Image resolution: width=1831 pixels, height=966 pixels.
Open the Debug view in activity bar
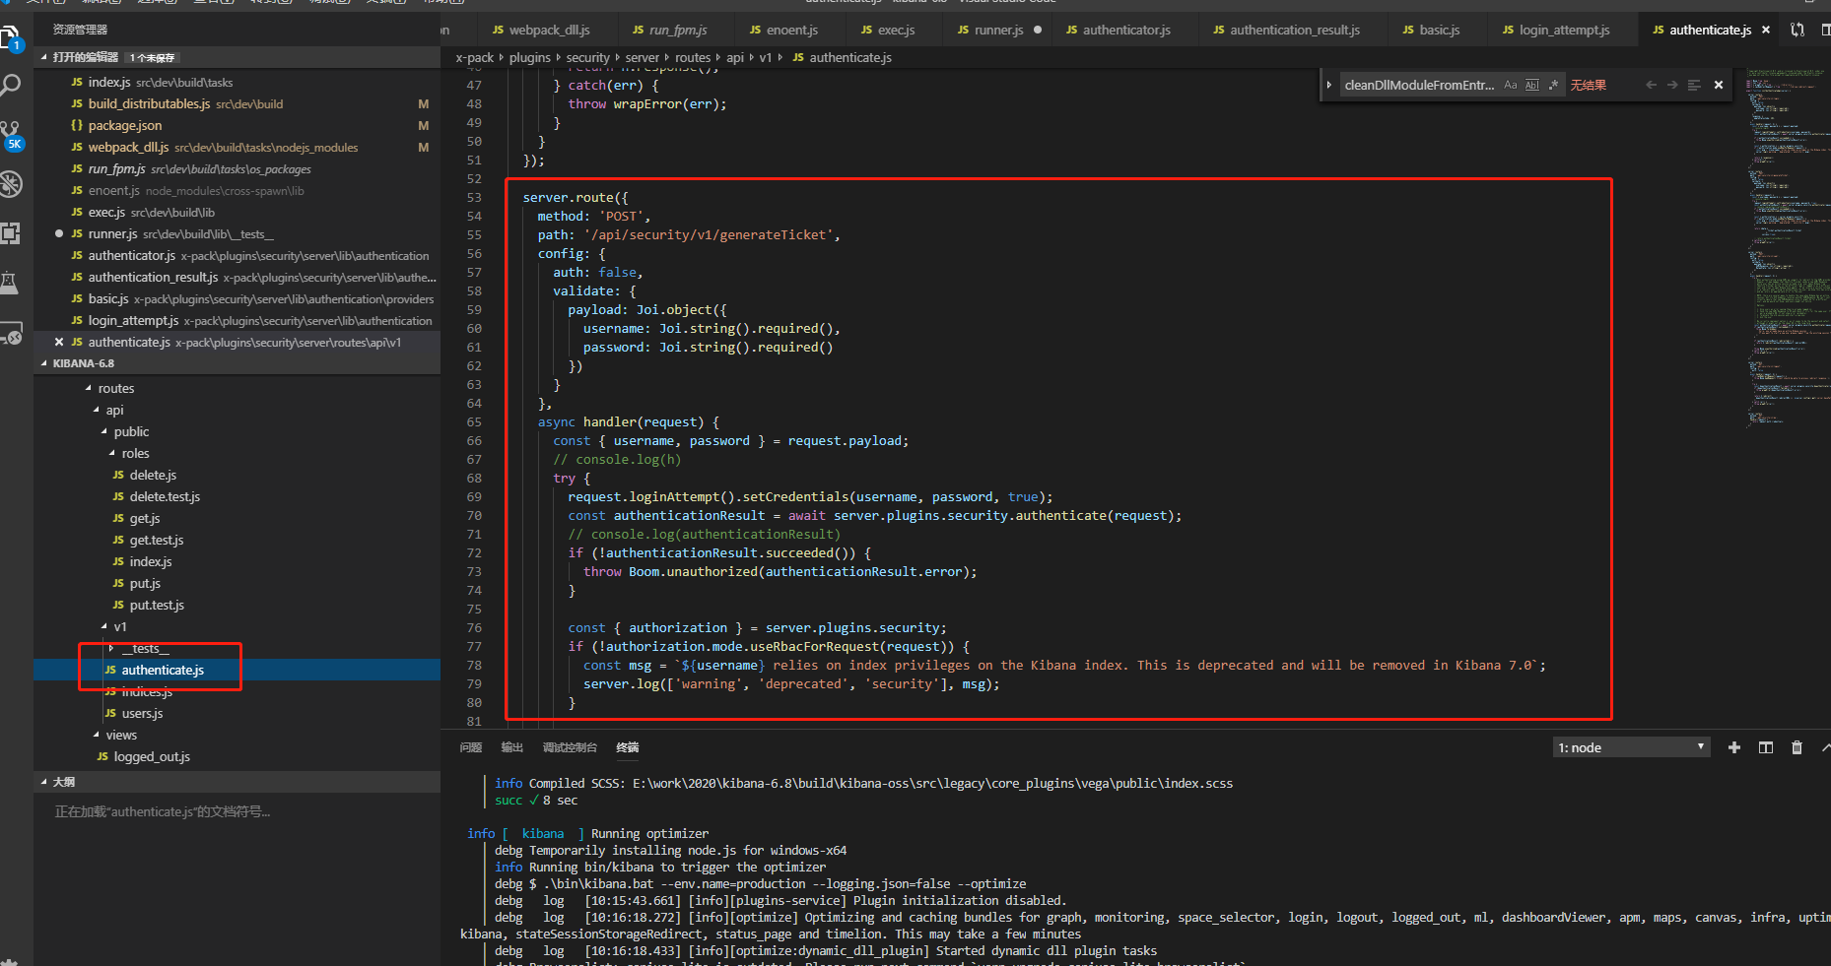pyautogui.click(x=11, y=184)
